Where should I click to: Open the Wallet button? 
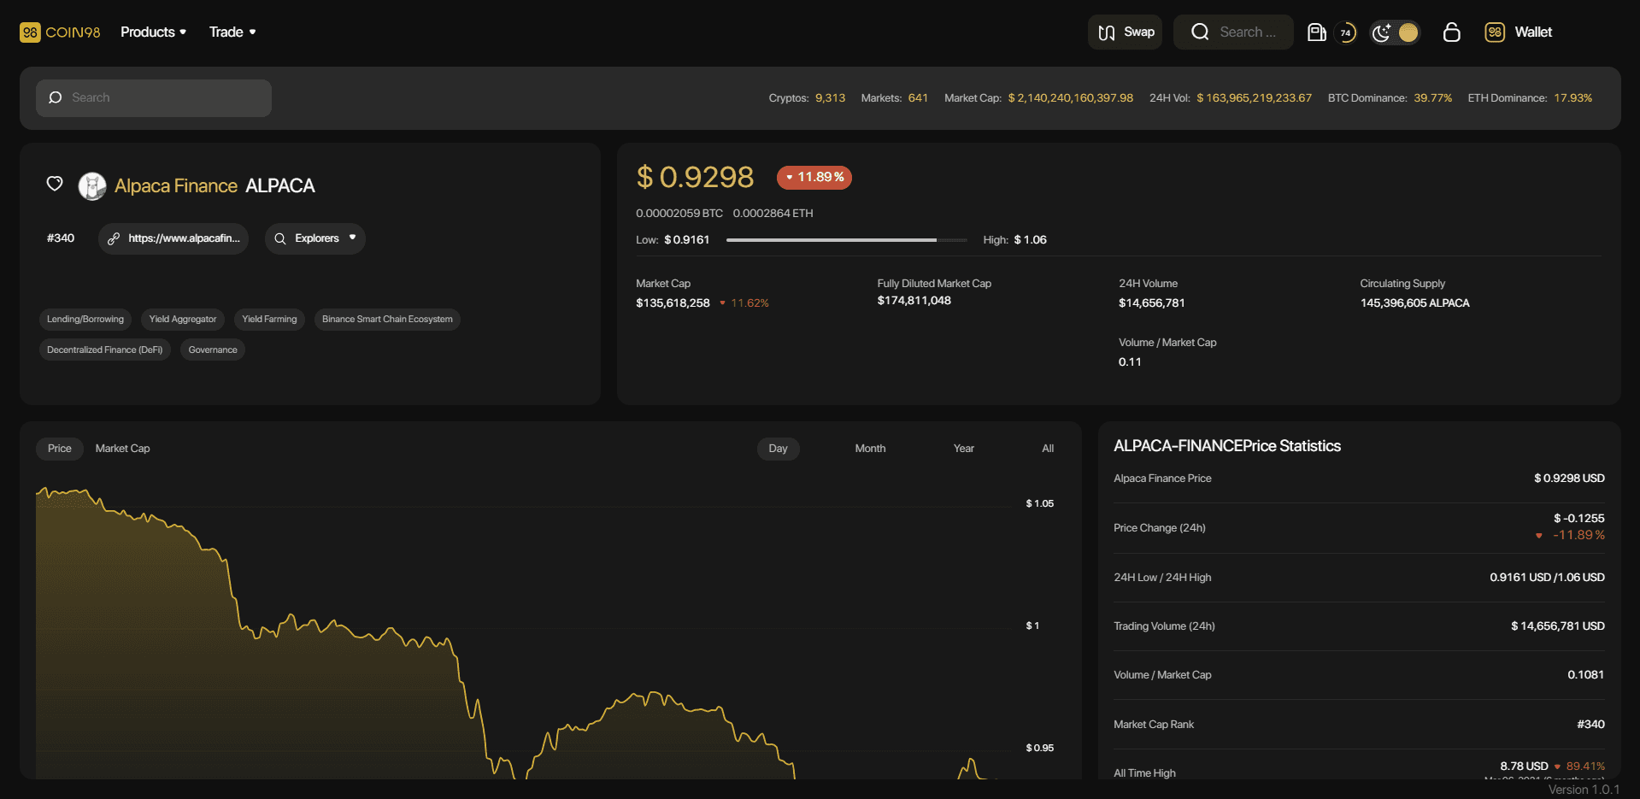click(1519, 32)
